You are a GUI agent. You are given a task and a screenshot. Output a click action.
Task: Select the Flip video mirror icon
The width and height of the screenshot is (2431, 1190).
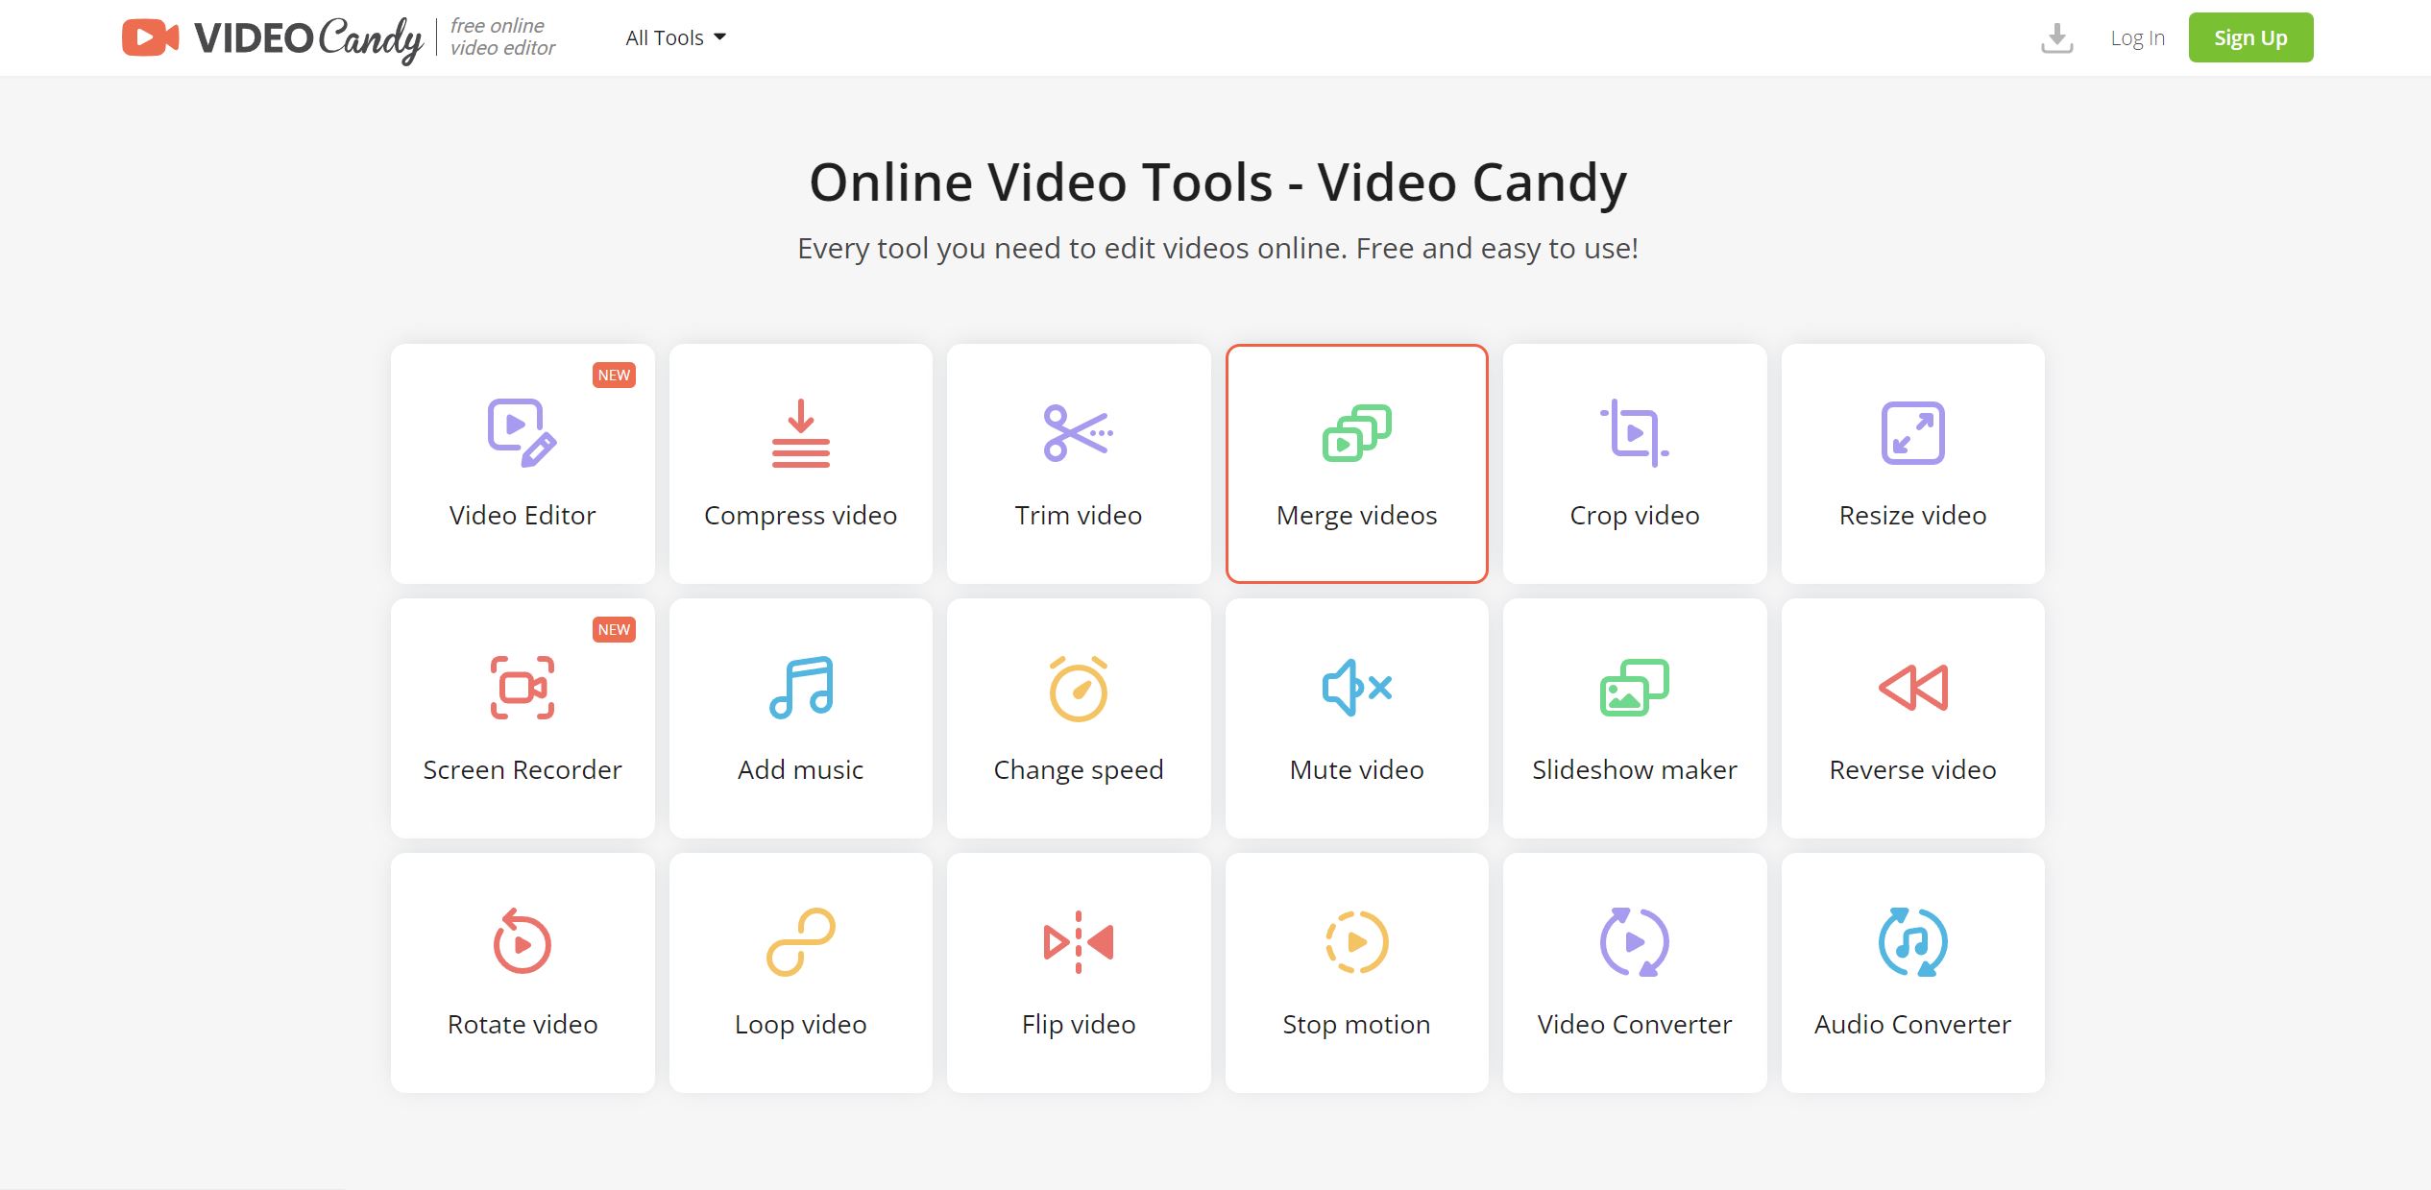coord(1078,941)
